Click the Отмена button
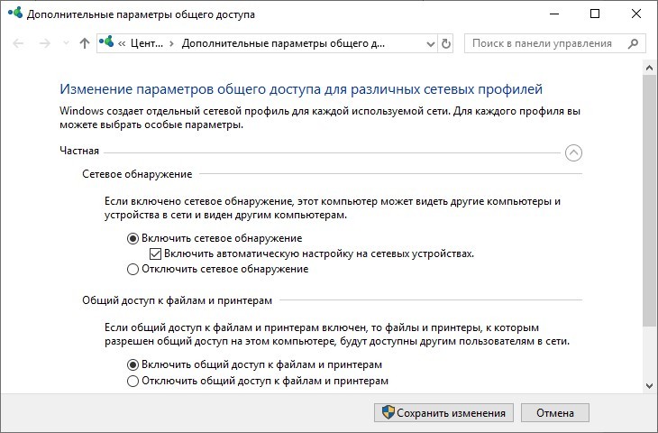 [554, 412]
